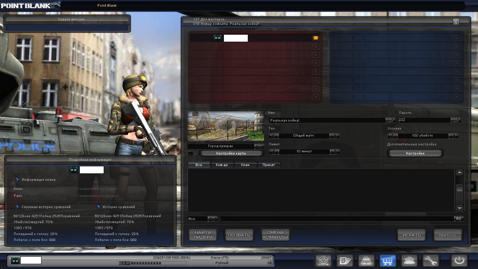
Task: Click the Задачи миссии panel header
Action: (x=67, y=19)
